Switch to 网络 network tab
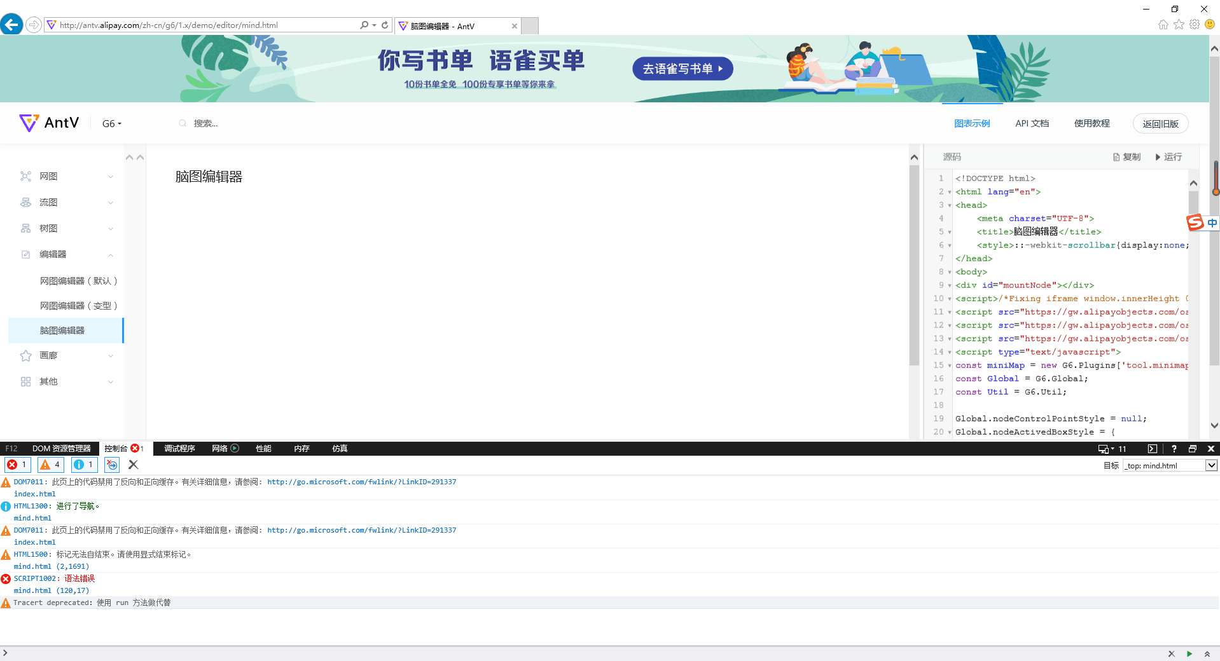The height and width of the screenshot is (661, 1220). click(x=225, y=449)
